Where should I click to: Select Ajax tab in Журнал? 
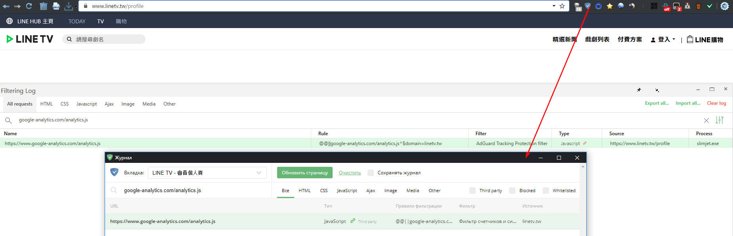click(x=371, y=191)
